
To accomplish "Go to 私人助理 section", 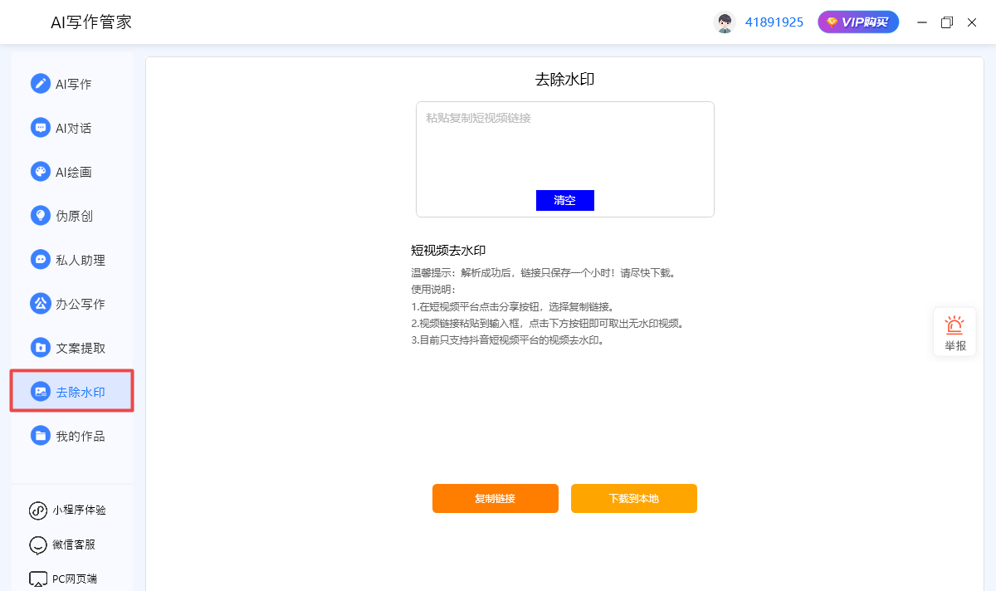I will coord(72,260).
